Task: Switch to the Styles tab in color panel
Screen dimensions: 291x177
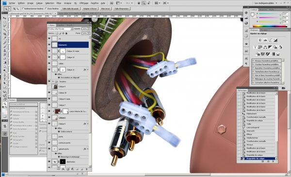Action: point(272,10)
